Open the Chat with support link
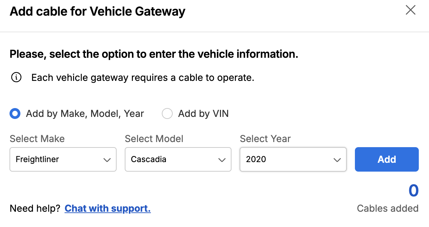Viewport: 429px width, 227px height. 107,208
